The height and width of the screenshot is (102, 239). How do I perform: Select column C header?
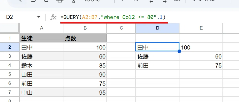pos(121,28)
